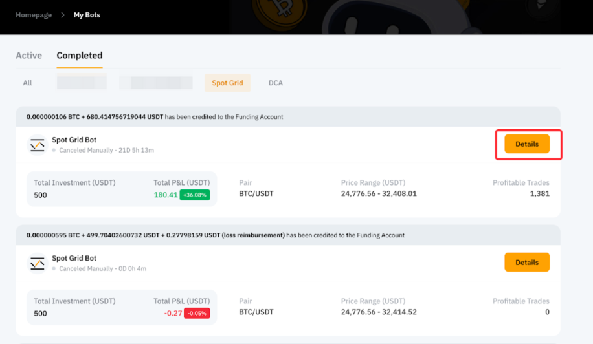Image resolution: width=593 pixels, height=344 pixels.
Task: Select the DCA filter chip
Action: tap(276, 83)
